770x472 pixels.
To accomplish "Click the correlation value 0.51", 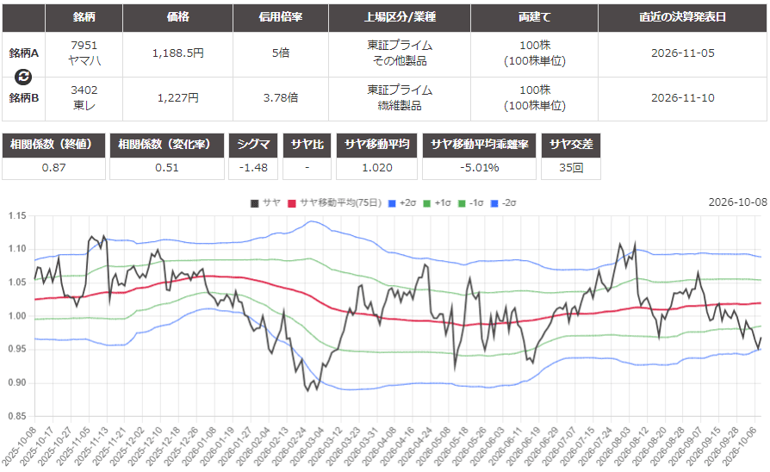I will click(166, 168).
